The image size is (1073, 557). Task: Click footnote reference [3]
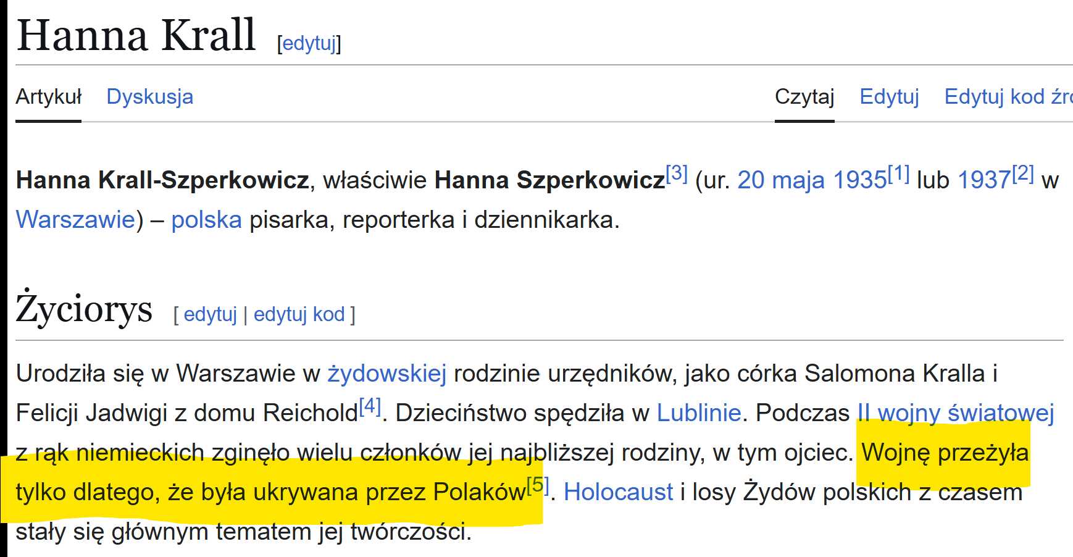tap(677, 172)
